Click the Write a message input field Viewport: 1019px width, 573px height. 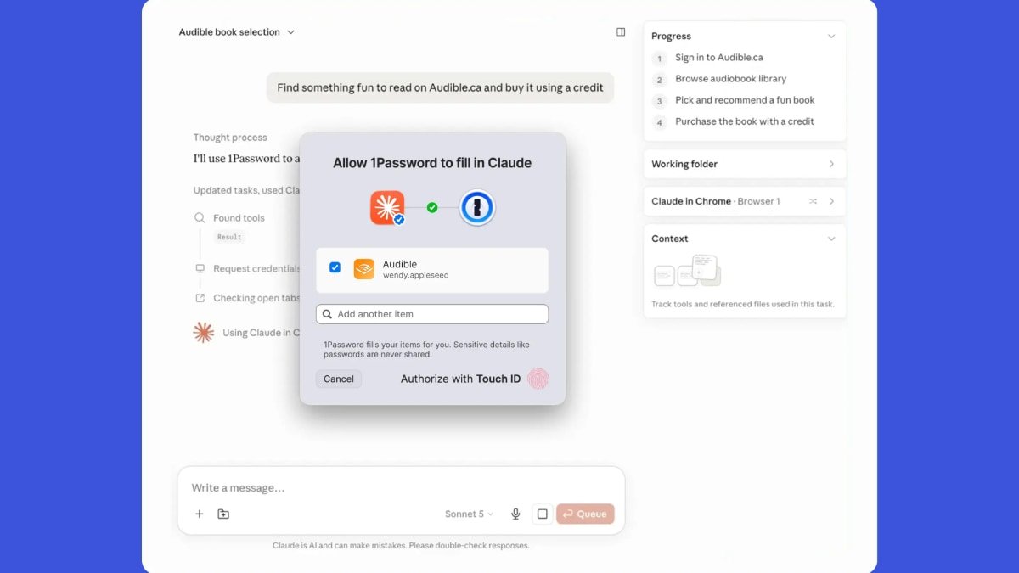point(401,488)
